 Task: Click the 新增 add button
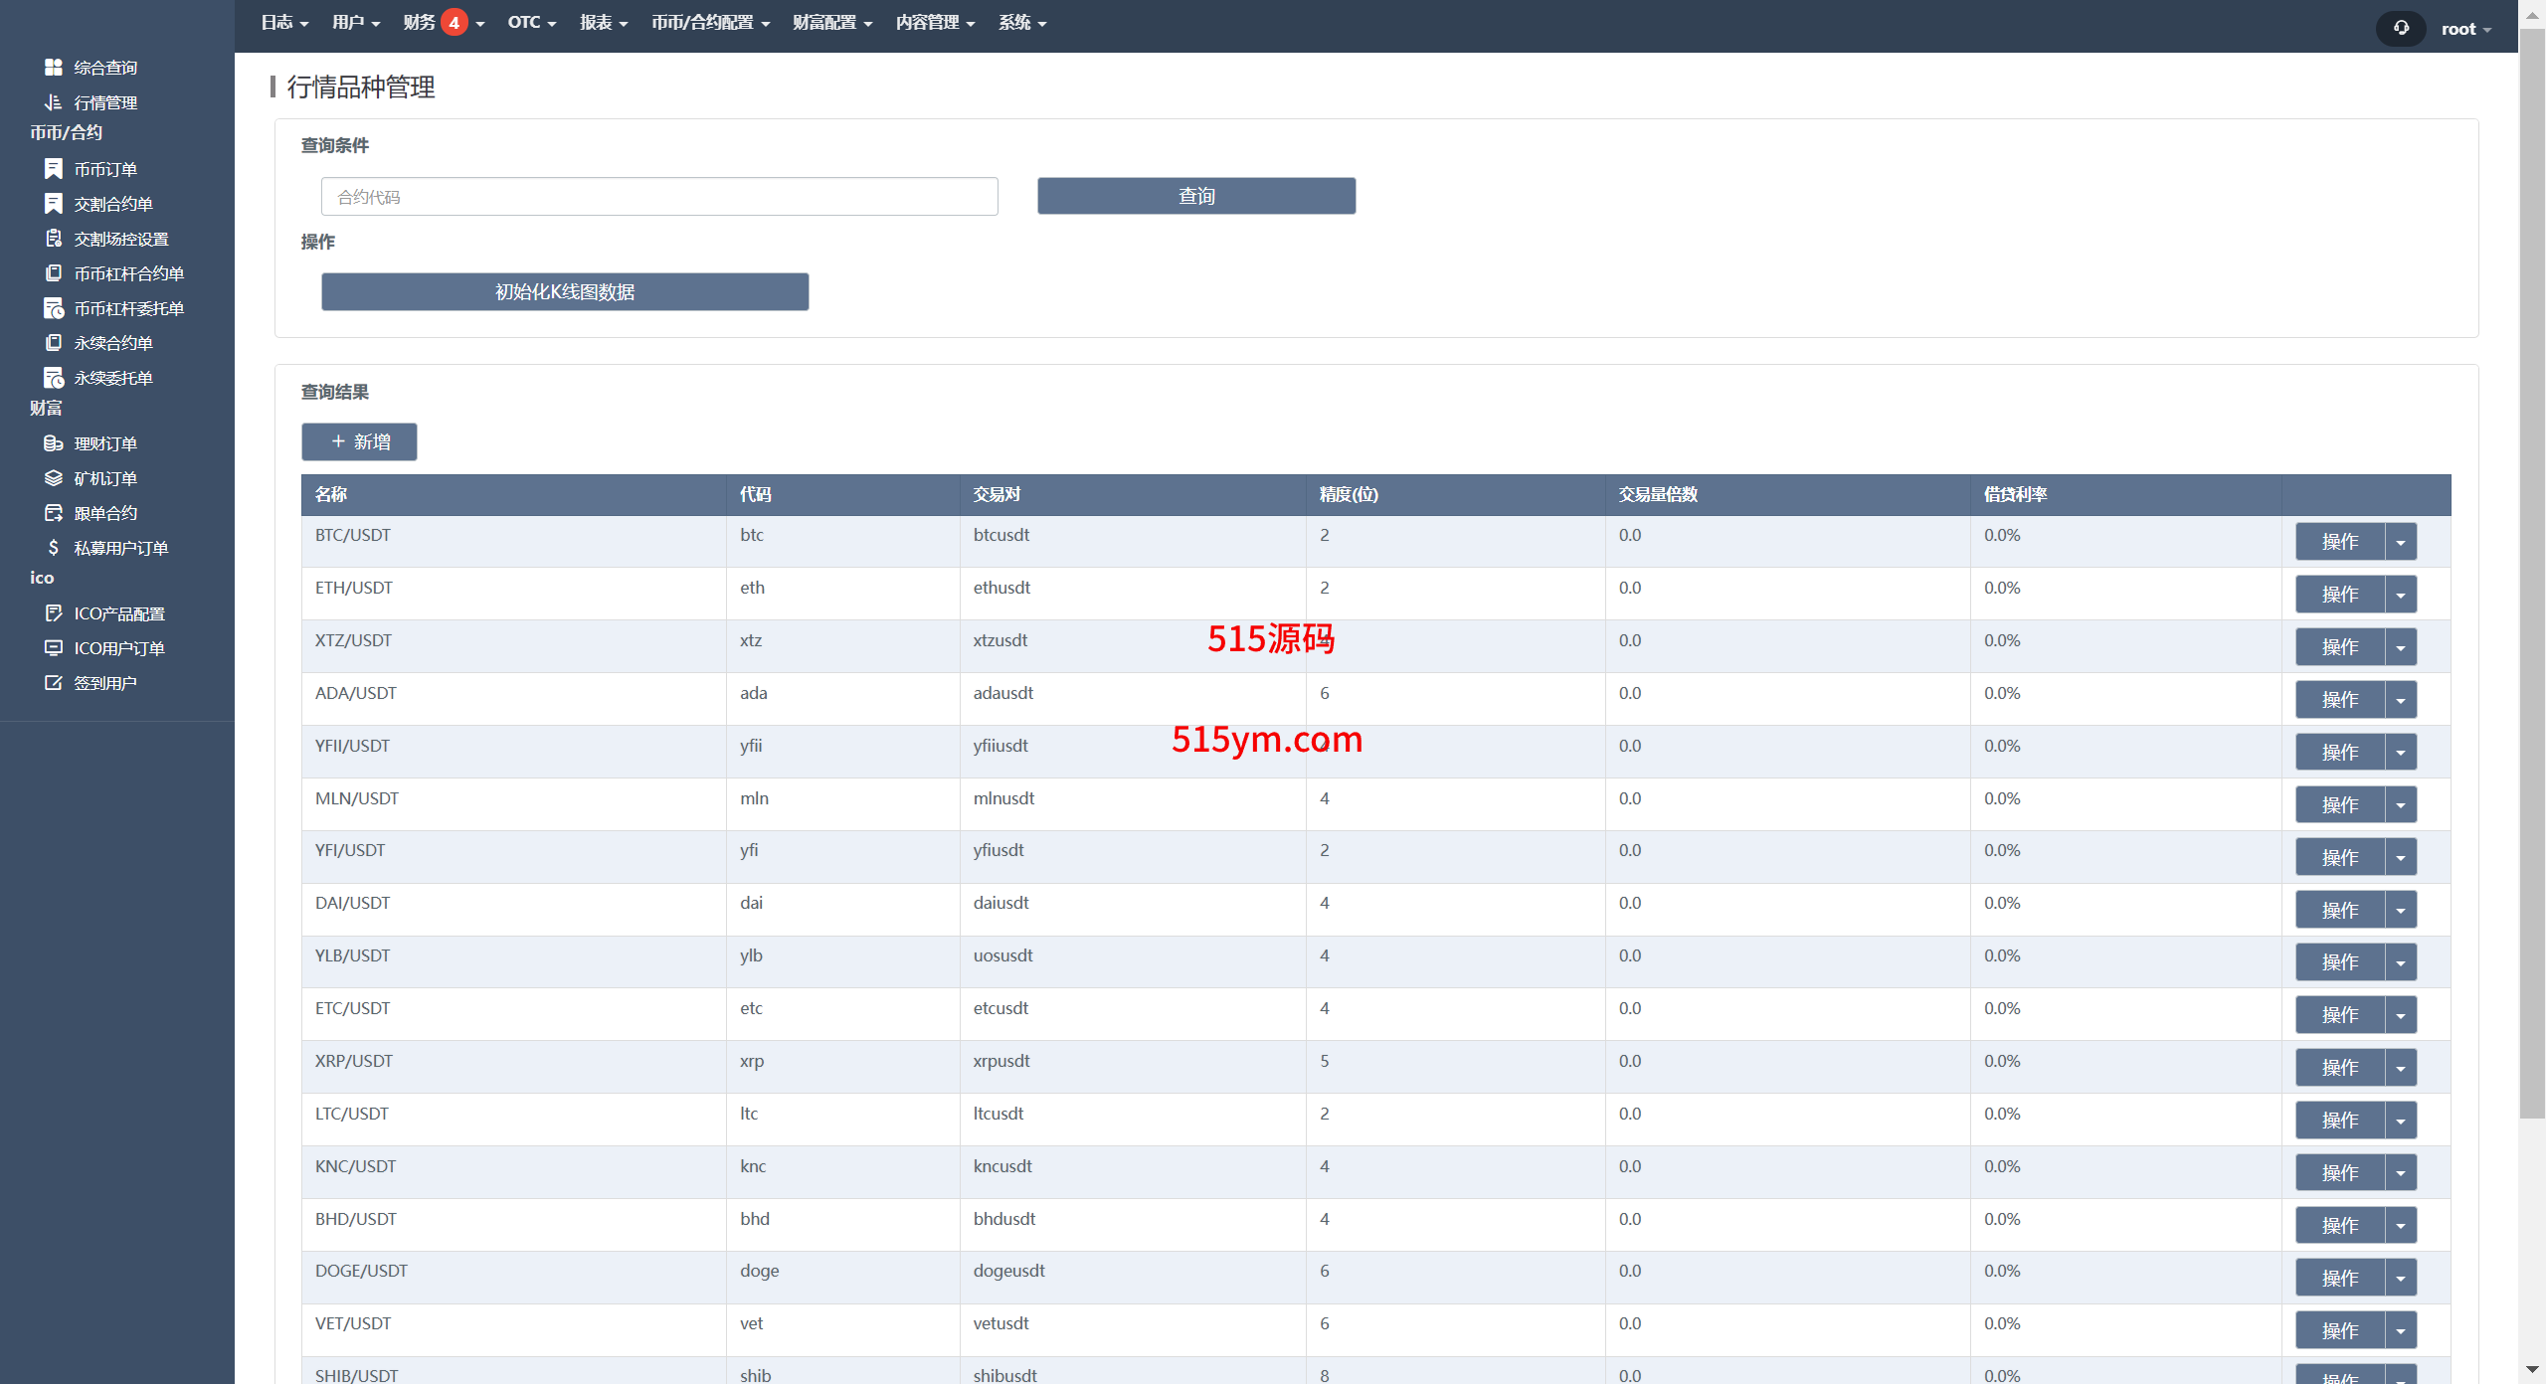click(x=359, y=441)
